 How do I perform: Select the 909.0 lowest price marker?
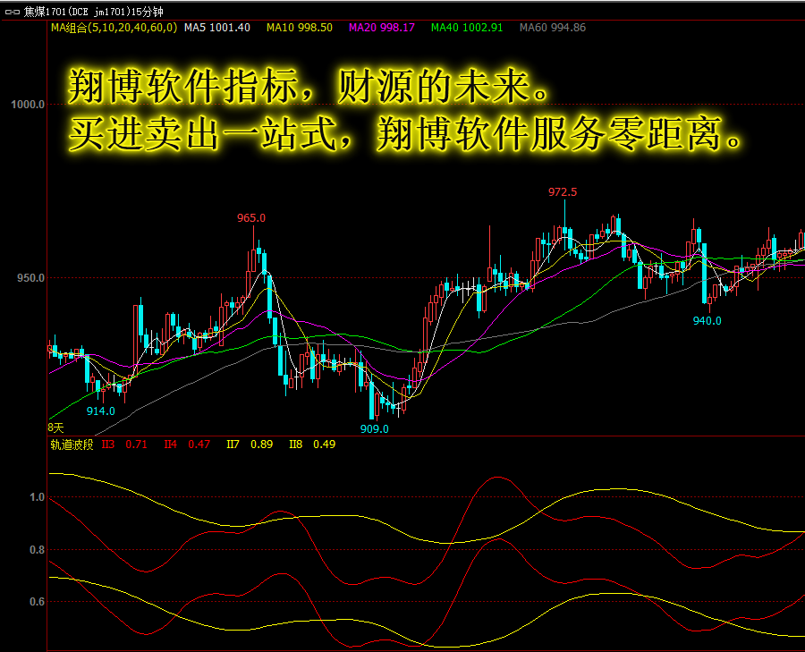coord(374,429)
